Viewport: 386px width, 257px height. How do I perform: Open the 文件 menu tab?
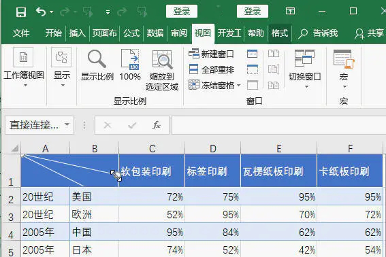pos(21,33)
